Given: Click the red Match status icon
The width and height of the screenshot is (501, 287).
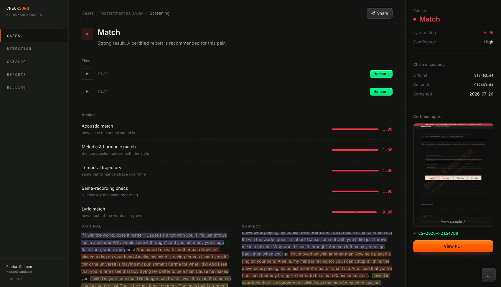Looking at the screenshot, I should (x=87, y=34).
